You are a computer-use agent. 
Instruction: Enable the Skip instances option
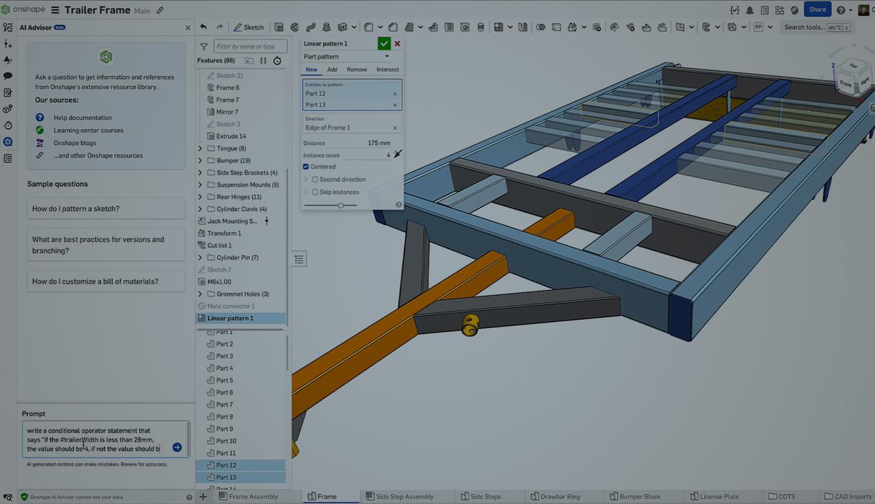(x=314, y=192)
